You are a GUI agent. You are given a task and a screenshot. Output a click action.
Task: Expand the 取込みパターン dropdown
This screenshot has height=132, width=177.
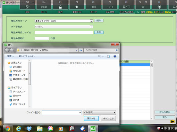click(x=91, y=21)
